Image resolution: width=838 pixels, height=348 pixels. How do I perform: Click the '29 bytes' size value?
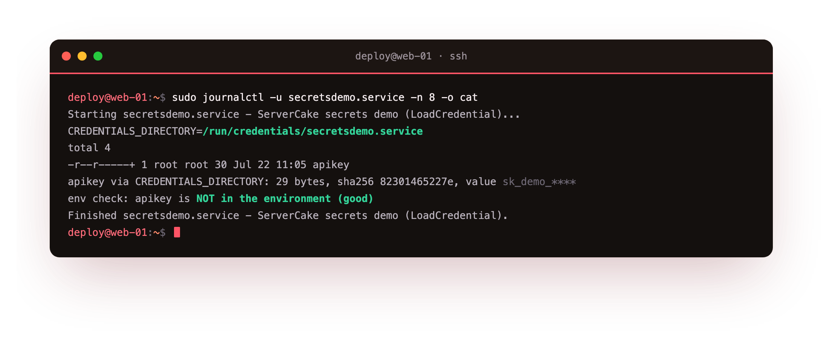[x=300, y=182]
